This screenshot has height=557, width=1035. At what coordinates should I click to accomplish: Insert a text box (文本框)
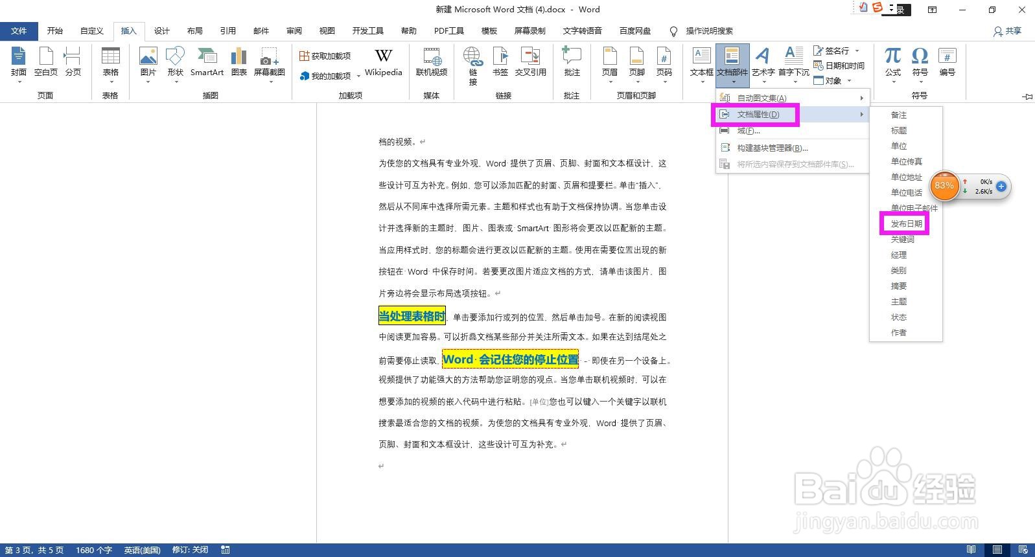tap(701, 64)
